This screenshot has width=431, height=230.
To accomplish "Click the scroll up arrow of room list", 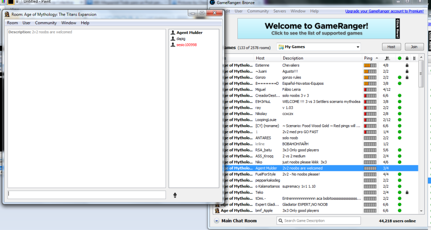I will [421, 57].
